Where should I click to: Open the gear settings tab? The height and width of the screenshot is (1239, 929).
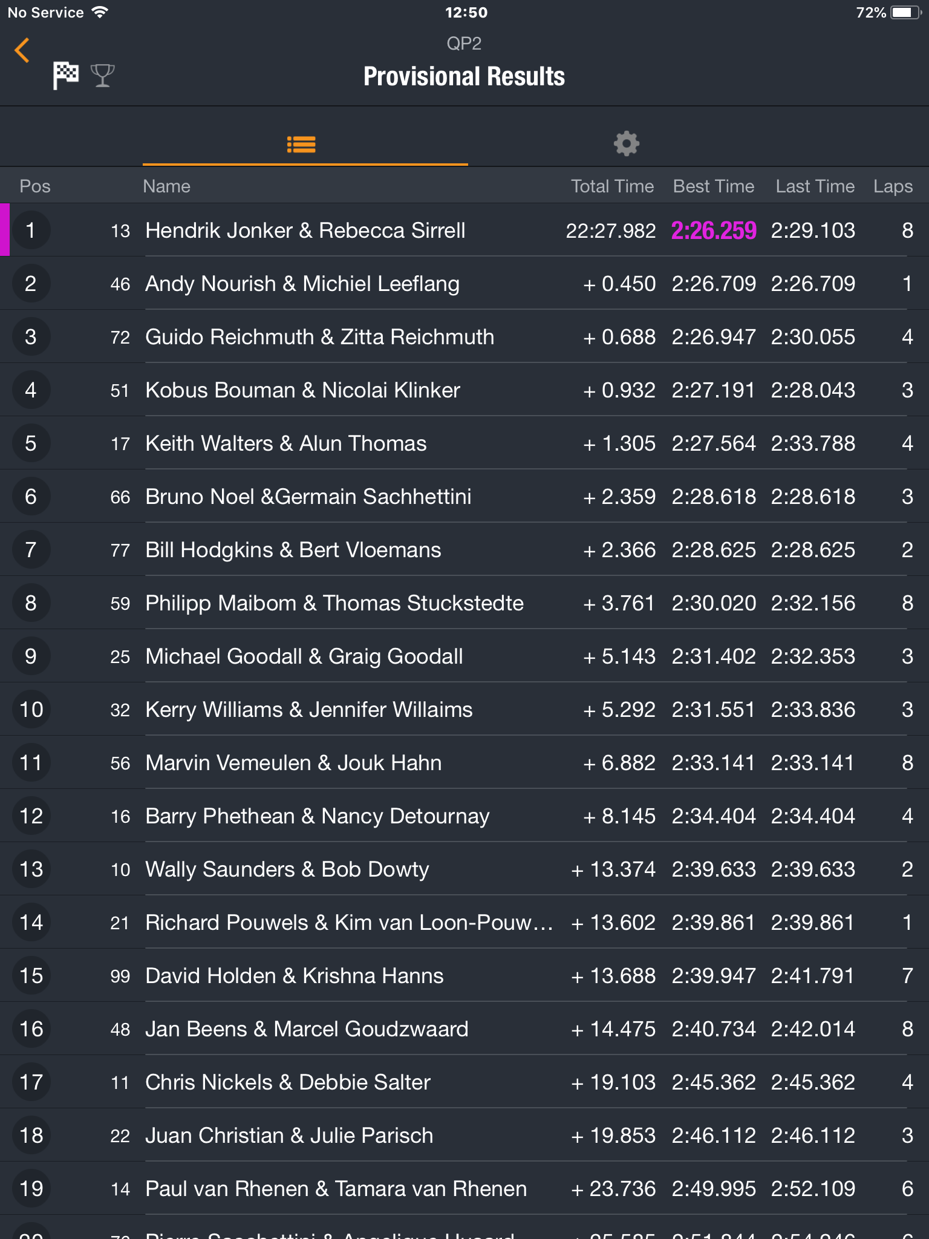coord(627,144)
